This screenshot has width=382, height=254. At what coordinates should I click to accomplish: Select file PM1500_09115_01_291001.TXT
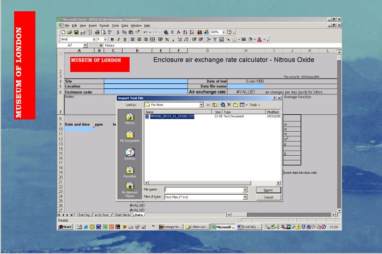[172, 117]
